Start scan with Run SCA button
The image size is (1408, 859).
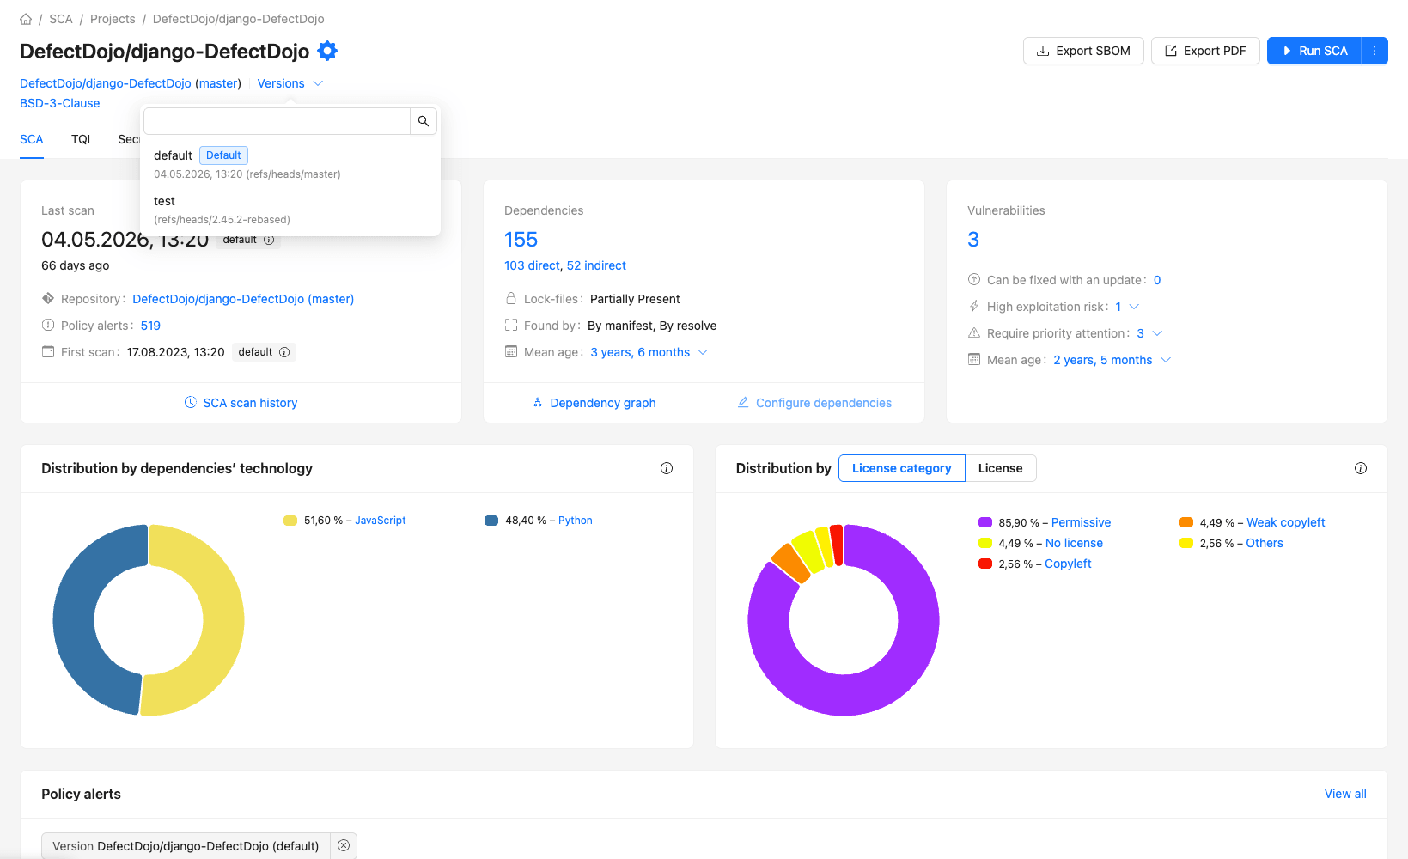(1314, 51)
